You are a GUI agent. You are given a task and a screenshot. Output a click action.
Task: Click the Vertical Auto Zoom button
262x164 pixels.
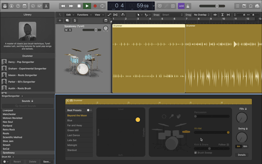click(222, 15)
